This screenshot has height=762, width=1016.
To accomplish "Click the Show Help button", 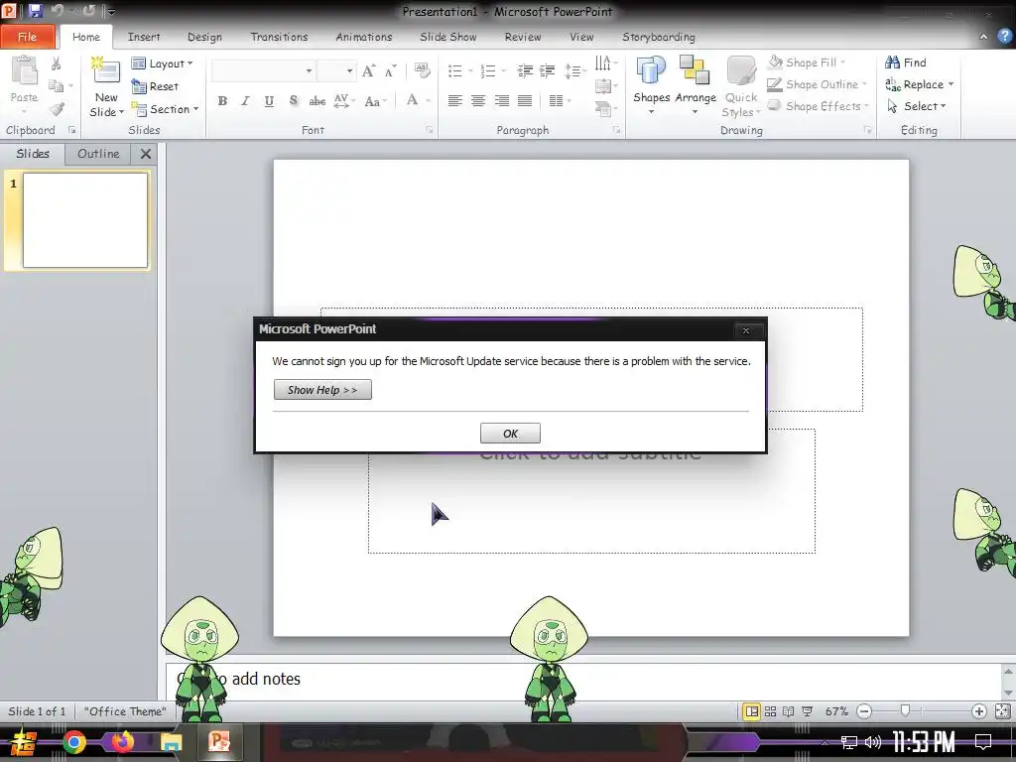I will coord(322,389).
